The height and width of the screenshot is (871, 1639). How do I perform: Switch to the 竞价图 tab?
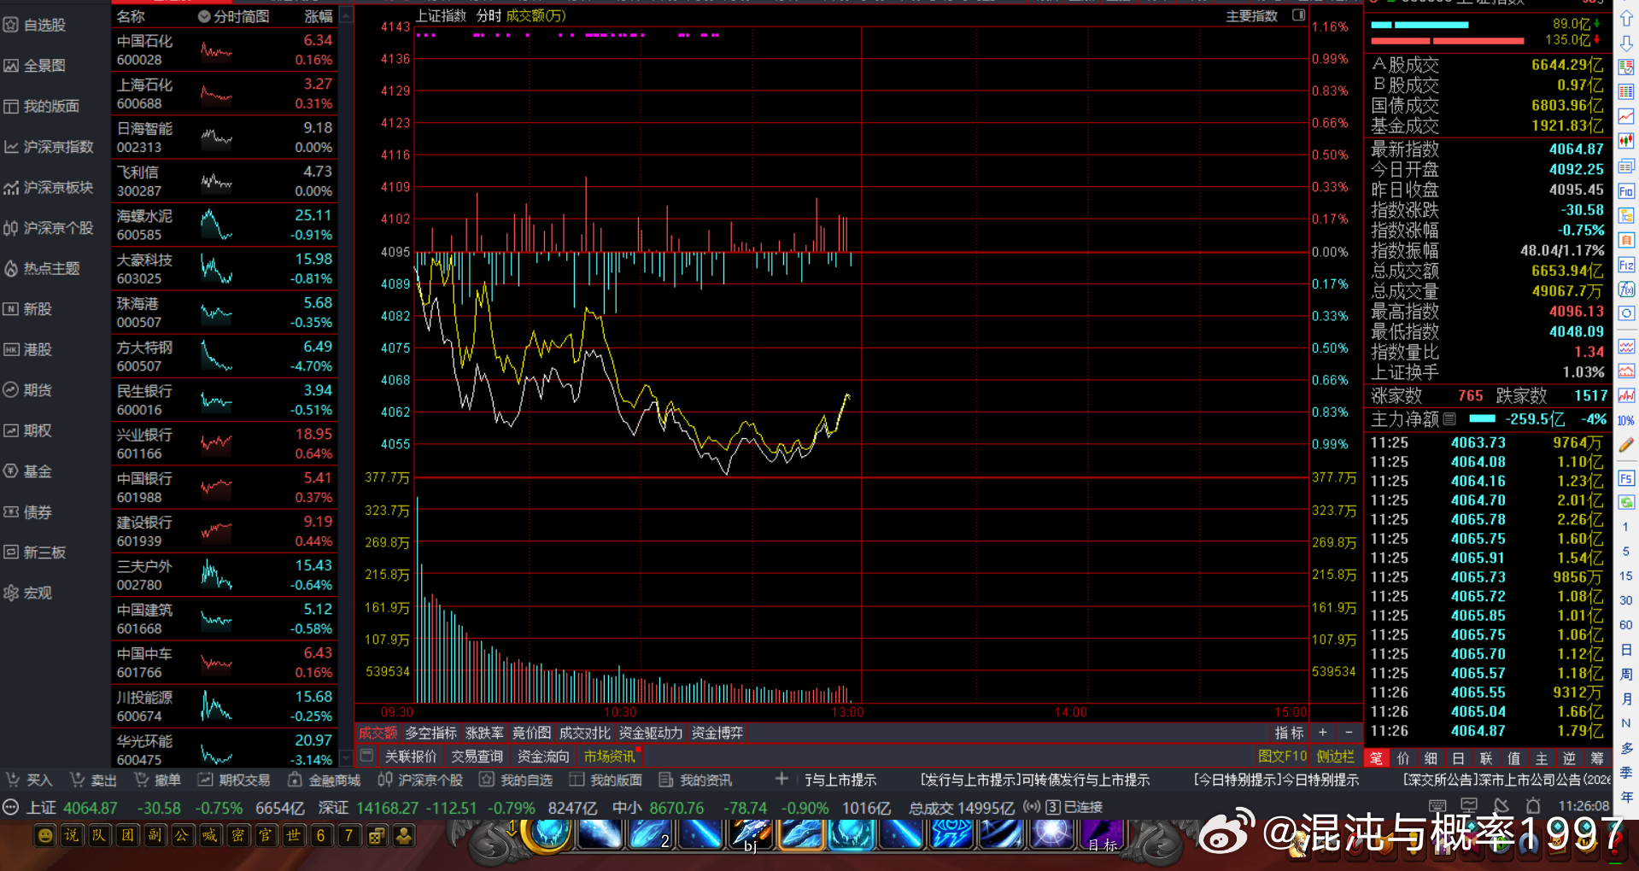[531, 733]
